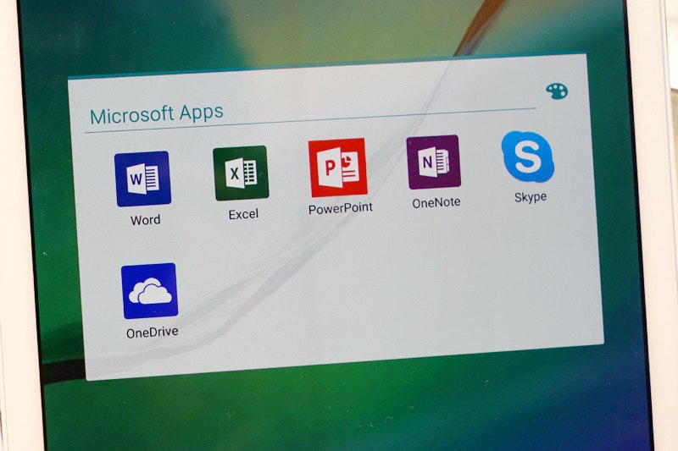Launch the OneNote app icon
Image resolution: width=678 pixels, height=451 pixels.
(x=434, y=162)
